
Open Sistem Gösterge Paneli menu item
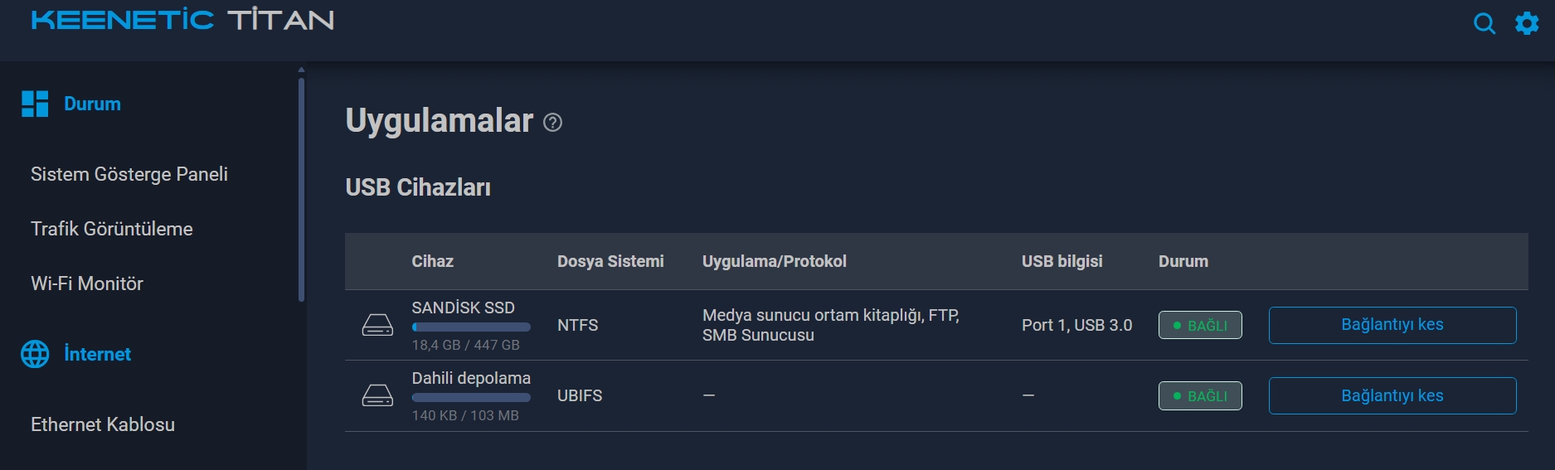point(129,174)
